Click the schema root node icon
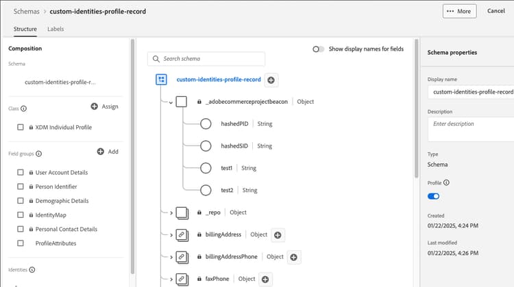This screenshot has width=514, height=287. pyautogui.click(x=161, y=79)
